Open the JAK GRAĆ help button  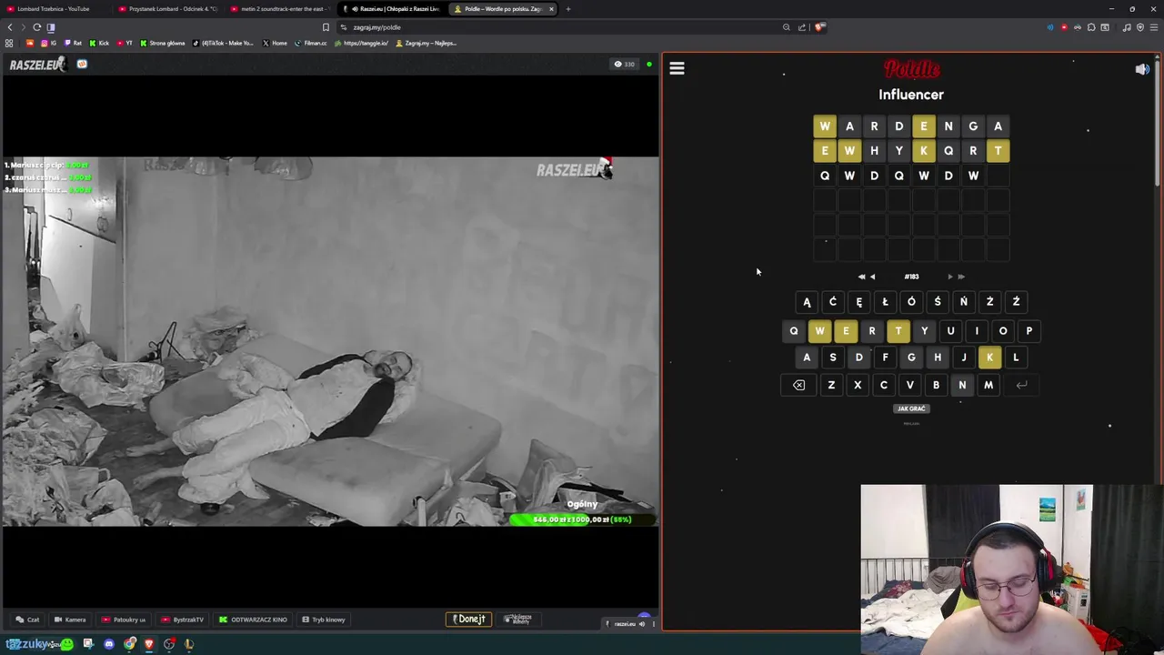coord(911,408)
